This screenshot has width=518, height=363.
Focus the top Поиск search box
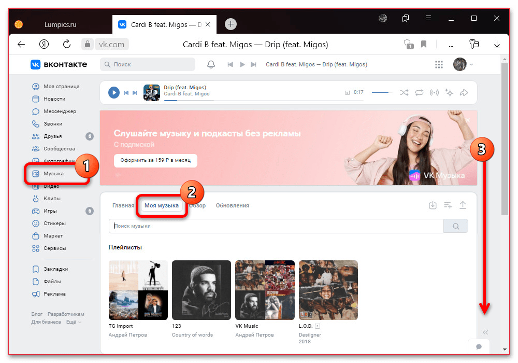[x=148, y=64]
